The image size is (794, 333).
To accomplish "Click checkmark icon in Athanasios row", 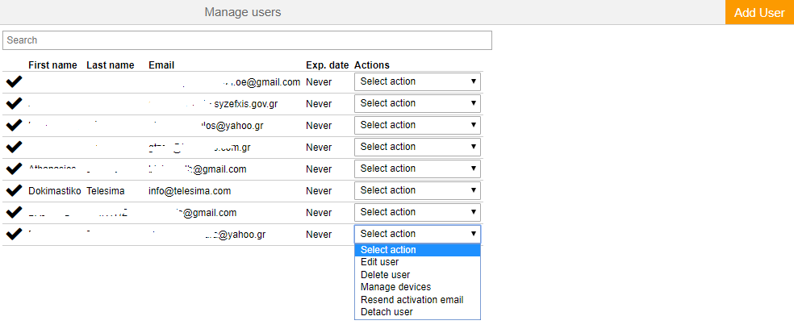I will (15, 169).
